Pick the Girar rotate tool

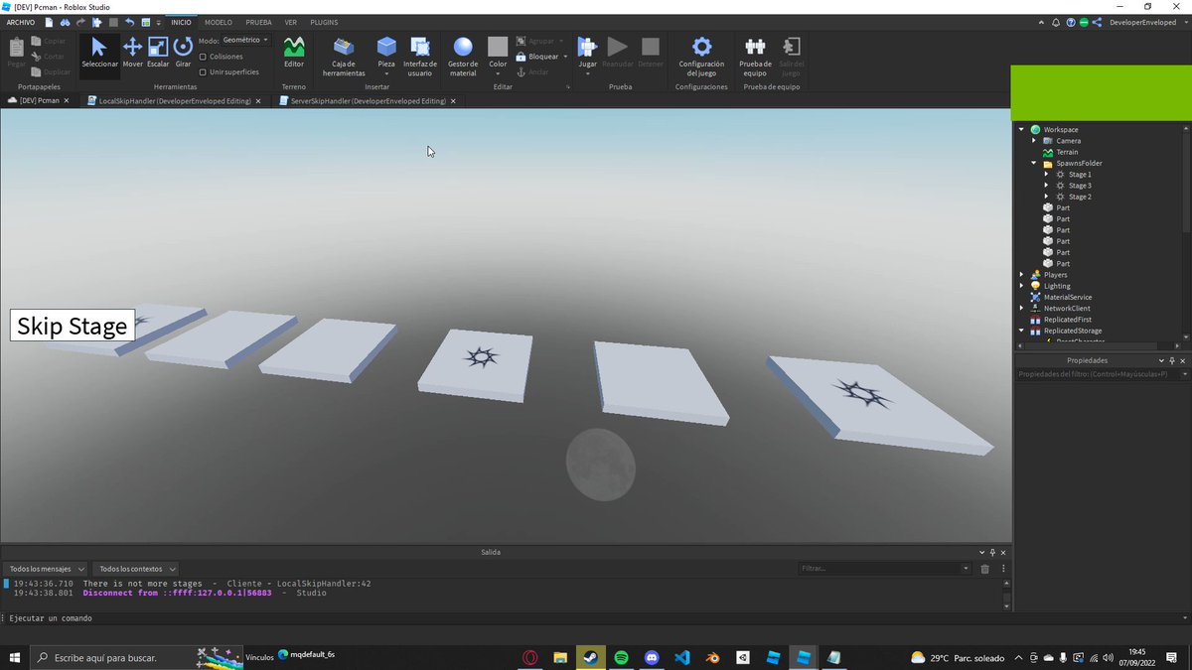(183, 53)
